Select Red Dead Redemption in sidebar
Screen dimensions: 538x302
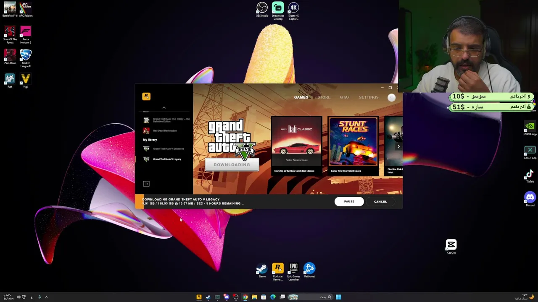[x=160, y=131]
